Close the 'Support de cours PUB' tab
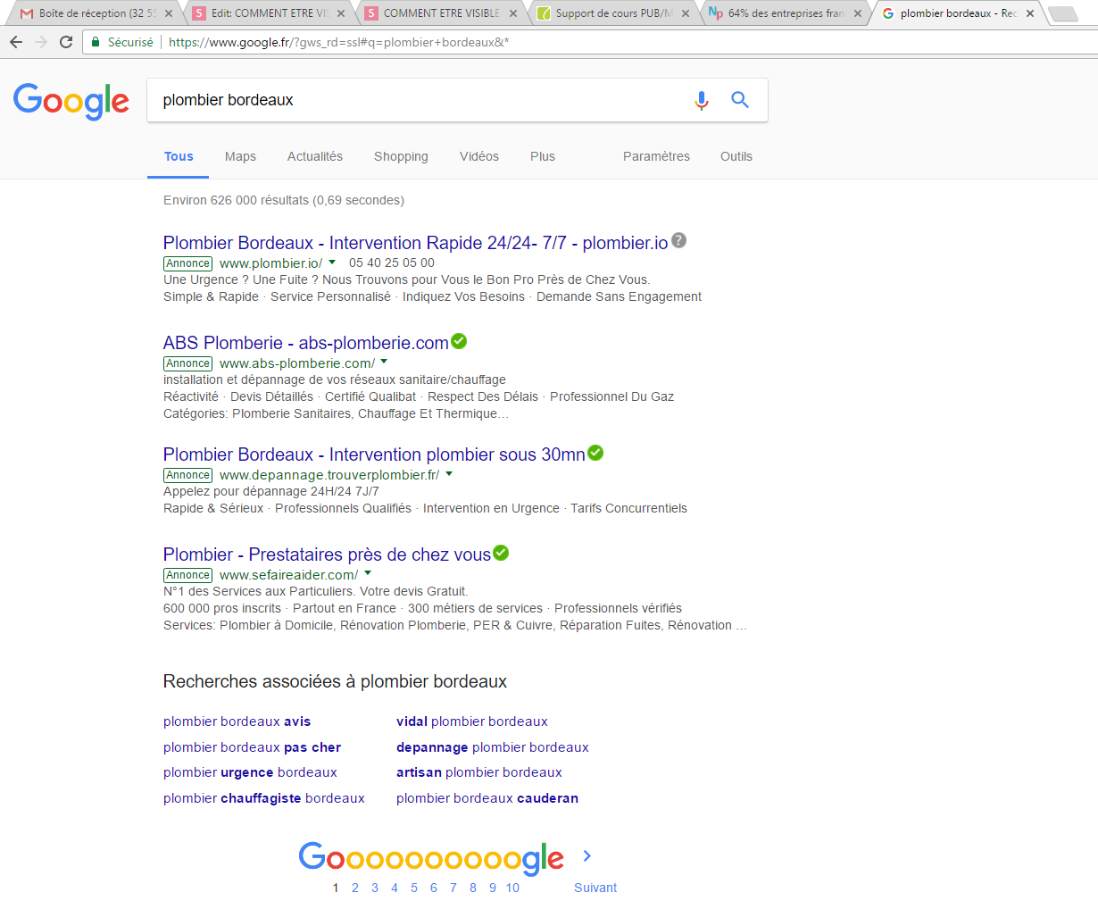Image resolution: width=1098 pixels, height=909 pixels. click(x=686, y=13)
